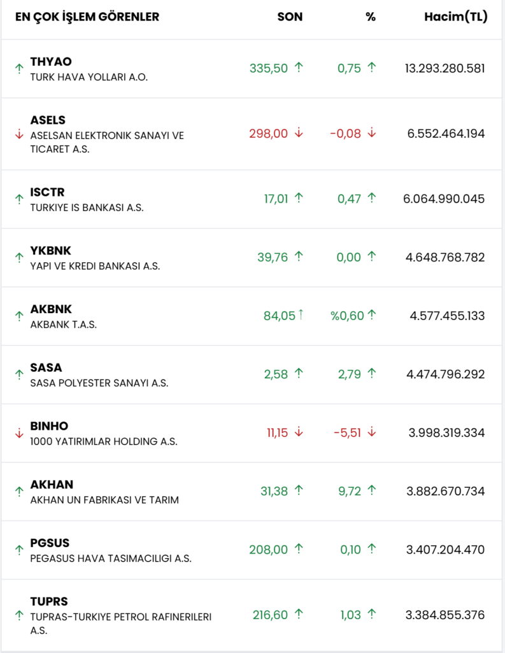Open AKHAN Un Fabrikasi stock page
Screen dimensions: 505x653
104,500
